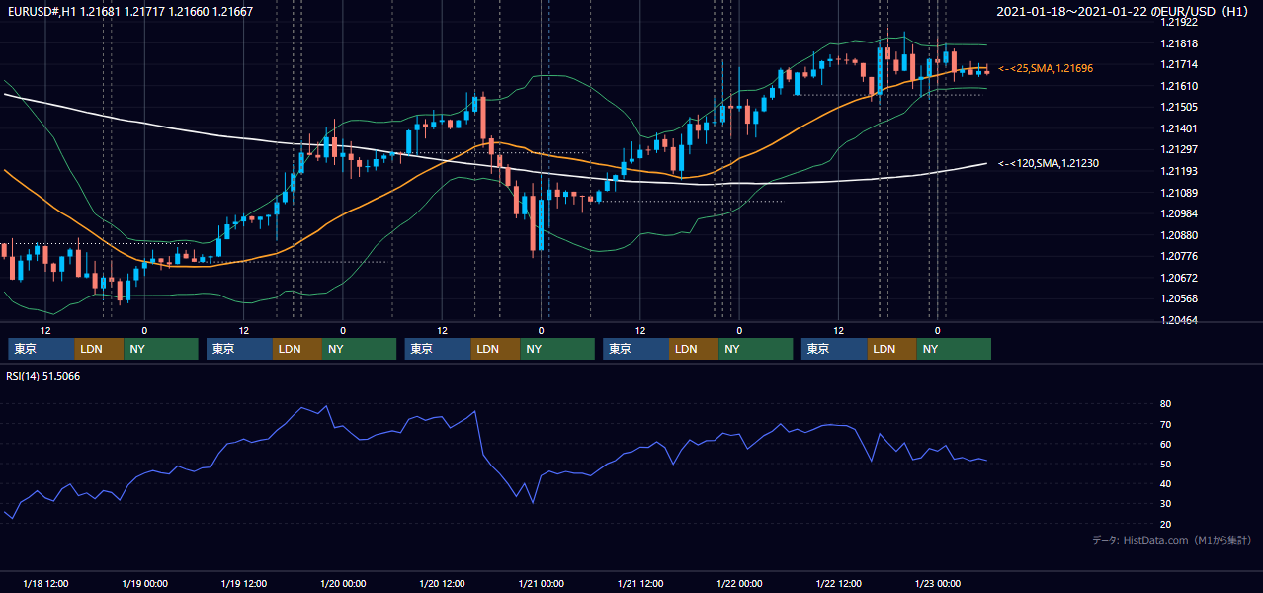The height and width of the screenshot is (593, 1263).
Task: Click price axis label 1.21818
Action: pyautogui.click(x=1179, y=43)
